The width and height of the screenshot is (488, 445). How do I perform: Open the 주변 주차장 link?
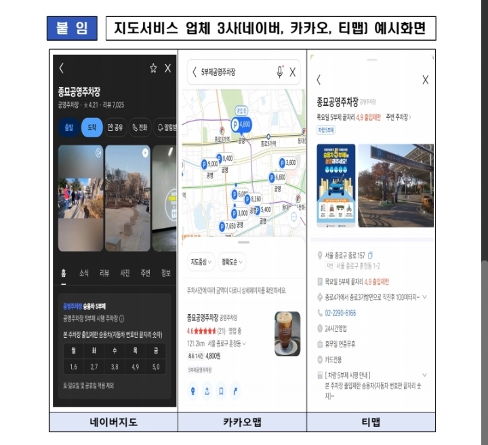[399, 117]
